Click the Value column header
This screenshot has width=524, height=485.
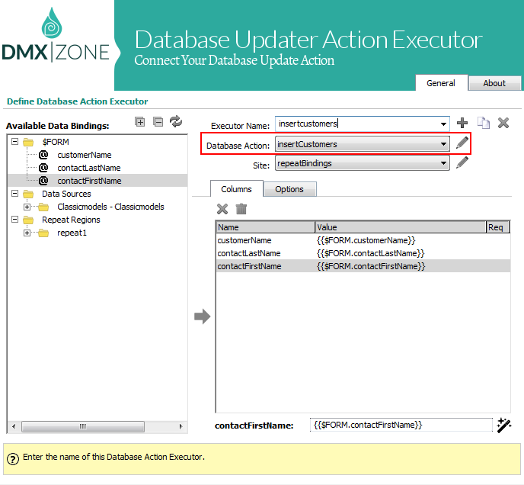point(400,227)
